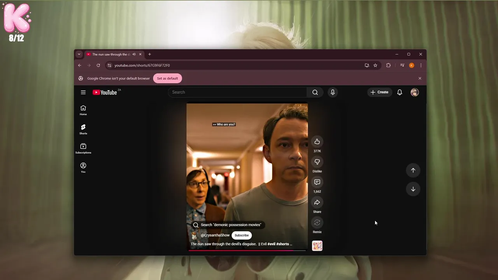The image size is (498, 280).
Task: Click the like count 377K
Action: [x=317, y=151]
